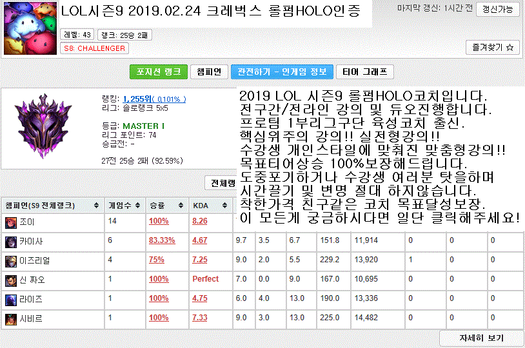Click the 시비르 champion portrait icon
Screen dimensions: 525x348
pyautogui.click(x=11, y=320)
